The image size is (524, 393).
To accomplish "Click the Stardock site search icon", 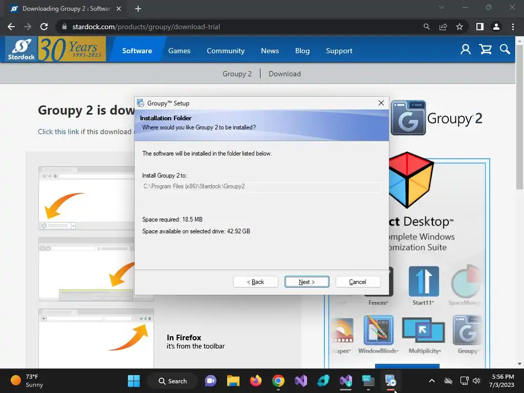I will [505, 50].
